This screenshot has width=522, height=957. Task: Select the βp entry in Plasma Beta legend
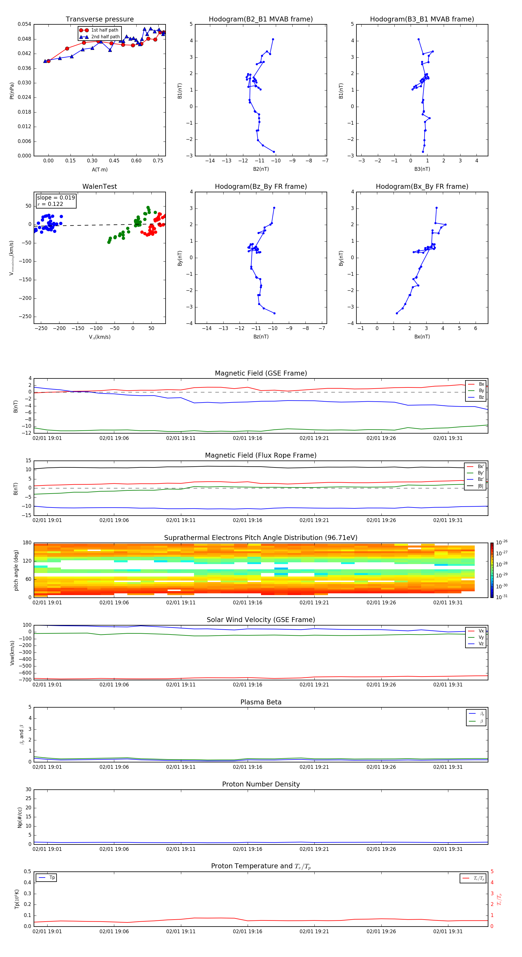[476, 714]
